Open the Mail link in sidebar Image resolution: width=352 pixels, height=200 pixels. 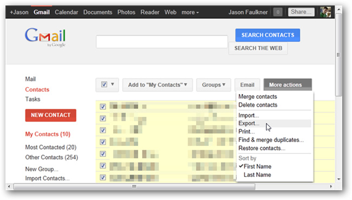point(30,79)
